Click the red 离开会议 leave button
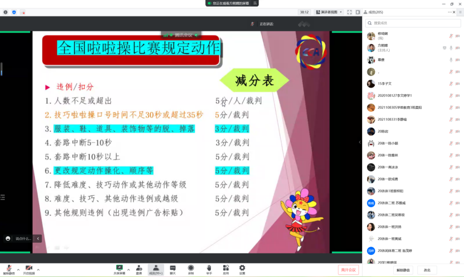Screen dimensions: 464x277 click(348, 270)
